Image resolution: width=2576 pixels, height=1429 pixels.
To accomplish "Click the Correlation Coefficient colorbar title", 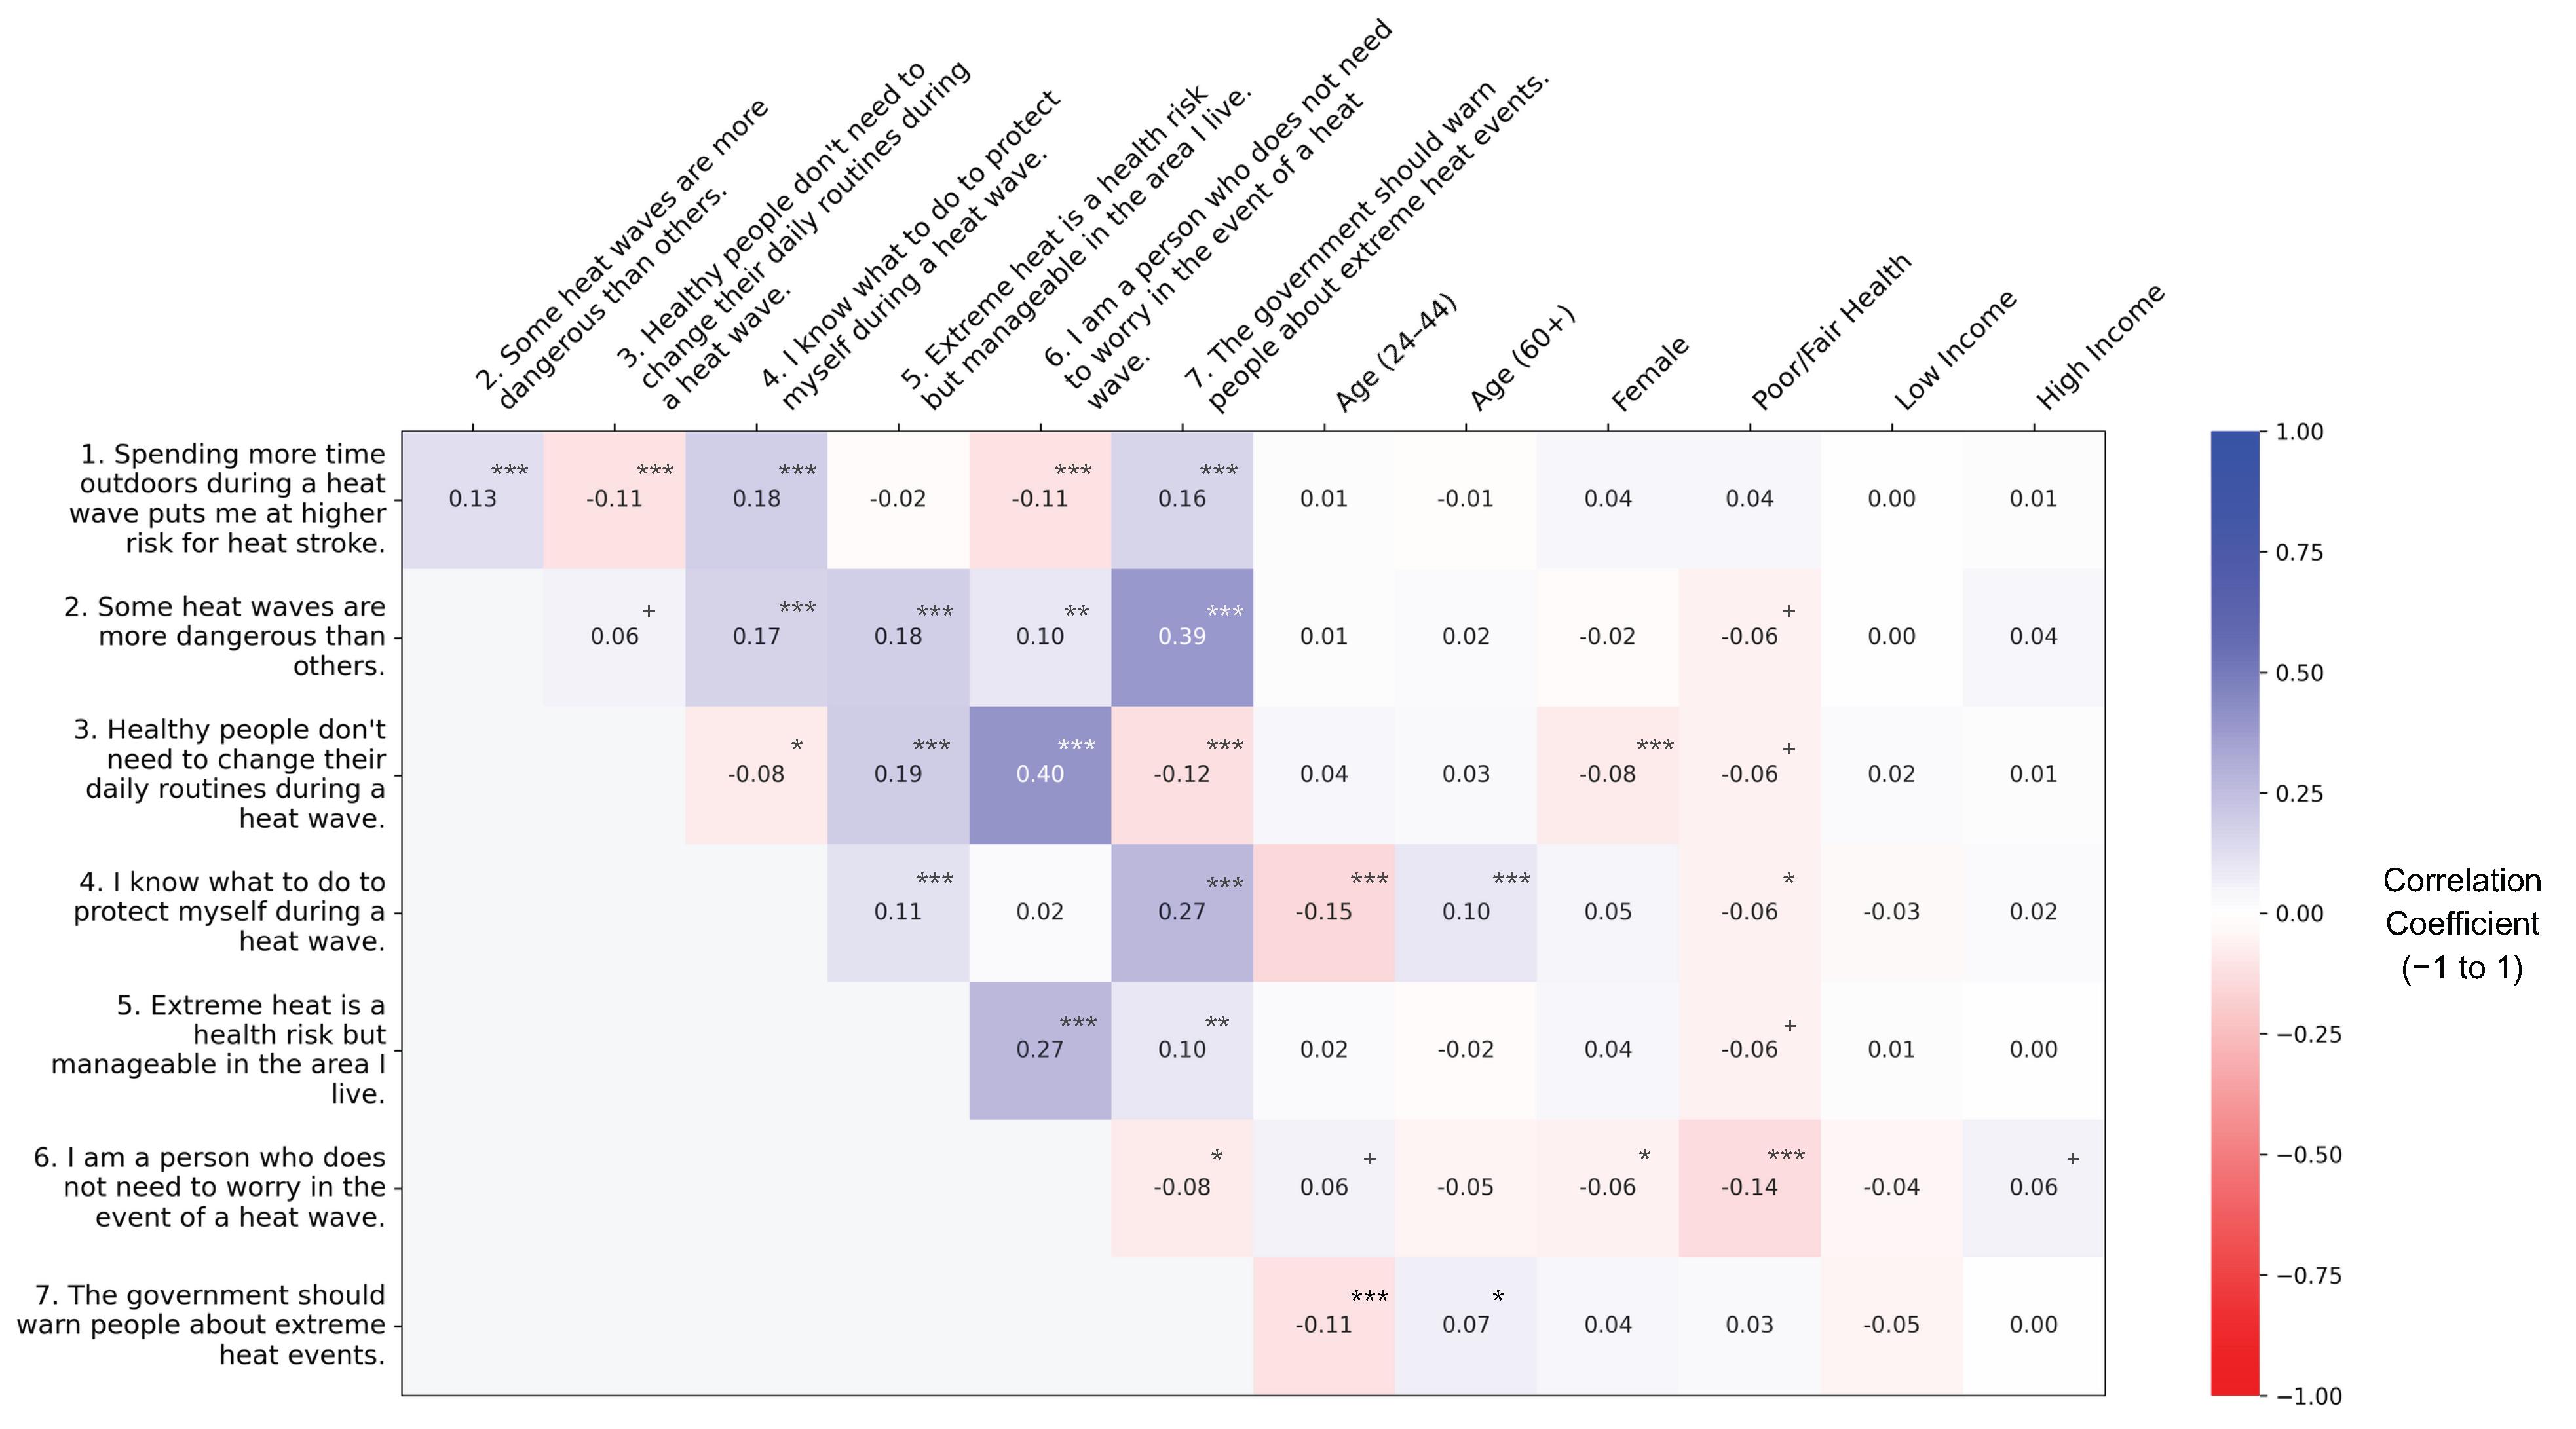I will tap(2461, 923).
